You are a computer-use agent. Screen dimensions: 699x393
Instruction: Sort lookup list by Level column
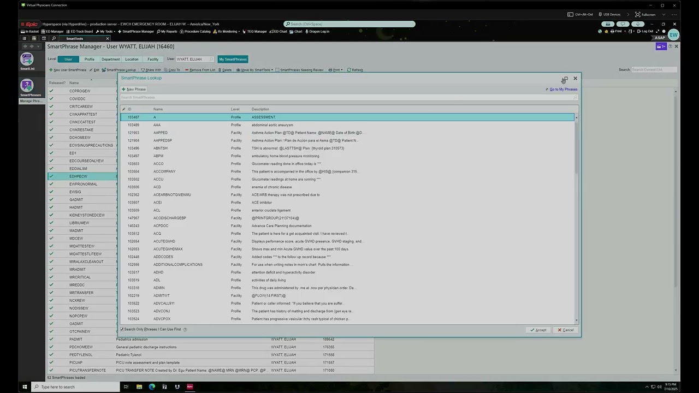(x=235, y=109)
